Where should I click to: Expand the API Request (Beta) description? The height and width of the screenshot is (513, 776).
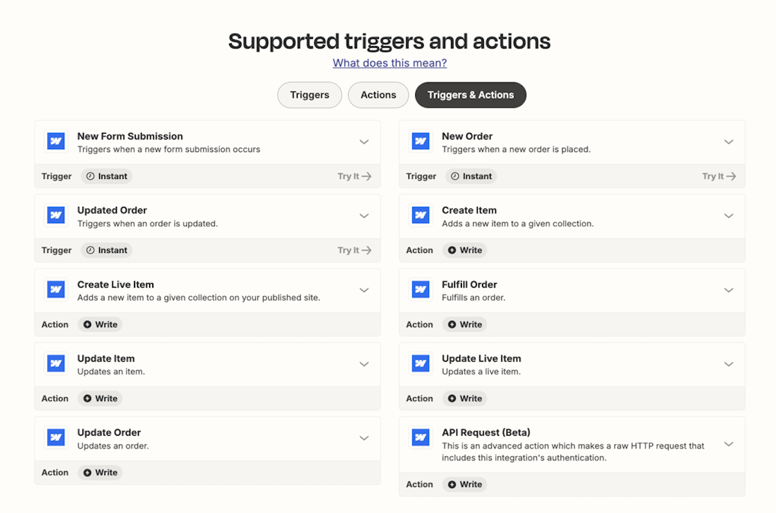729,444
